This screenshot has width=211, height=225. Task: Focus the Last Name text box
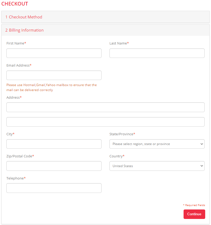[x=157, y=53]
